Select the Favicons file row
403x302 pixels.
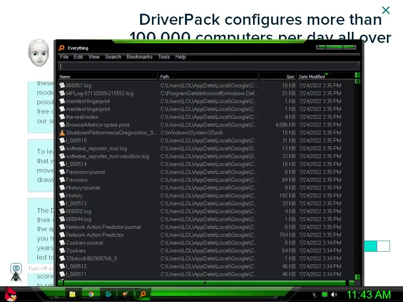[x=206, y=180]
